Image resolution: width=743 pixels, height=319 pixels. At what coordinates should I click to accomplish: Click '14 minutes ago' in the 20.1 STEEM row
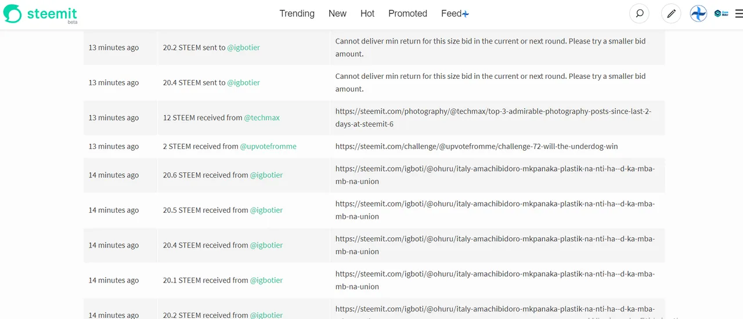[114, 280]
